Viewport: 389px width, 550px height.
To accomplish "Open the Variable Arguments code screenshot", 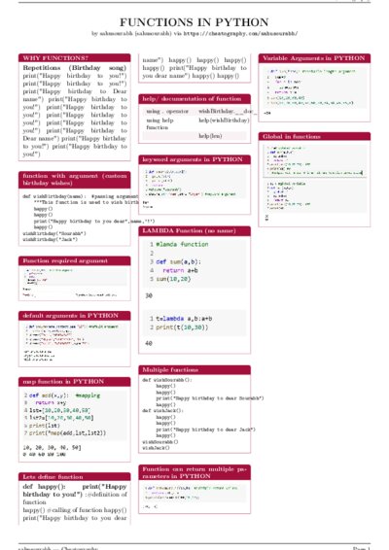I will tap(314, 91).
